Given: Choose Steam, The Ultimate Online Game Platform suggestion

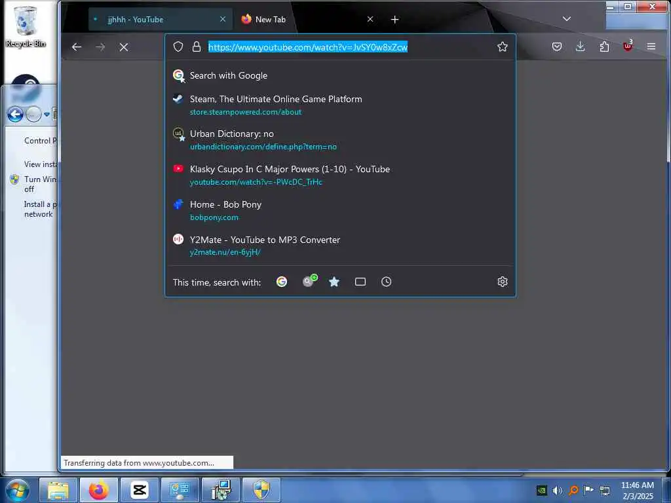Looking at the screenshot, I should point(340,105).
